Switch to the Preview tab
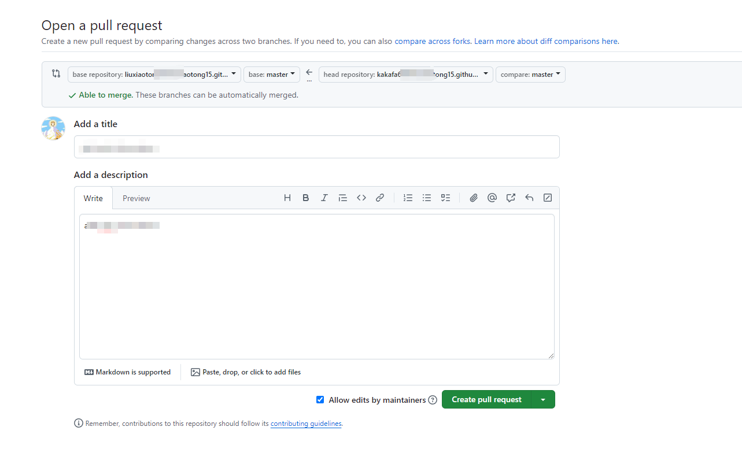This screenshot has height=449, width=742. pos(136,198)
